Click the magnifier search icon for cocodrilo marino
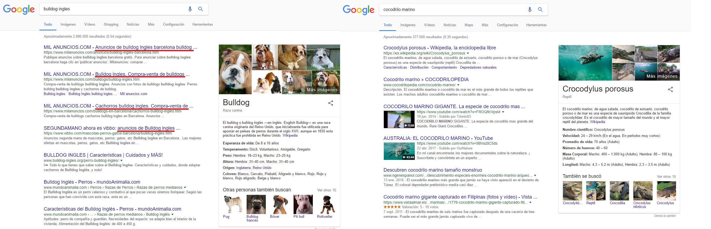 [540, 10]
